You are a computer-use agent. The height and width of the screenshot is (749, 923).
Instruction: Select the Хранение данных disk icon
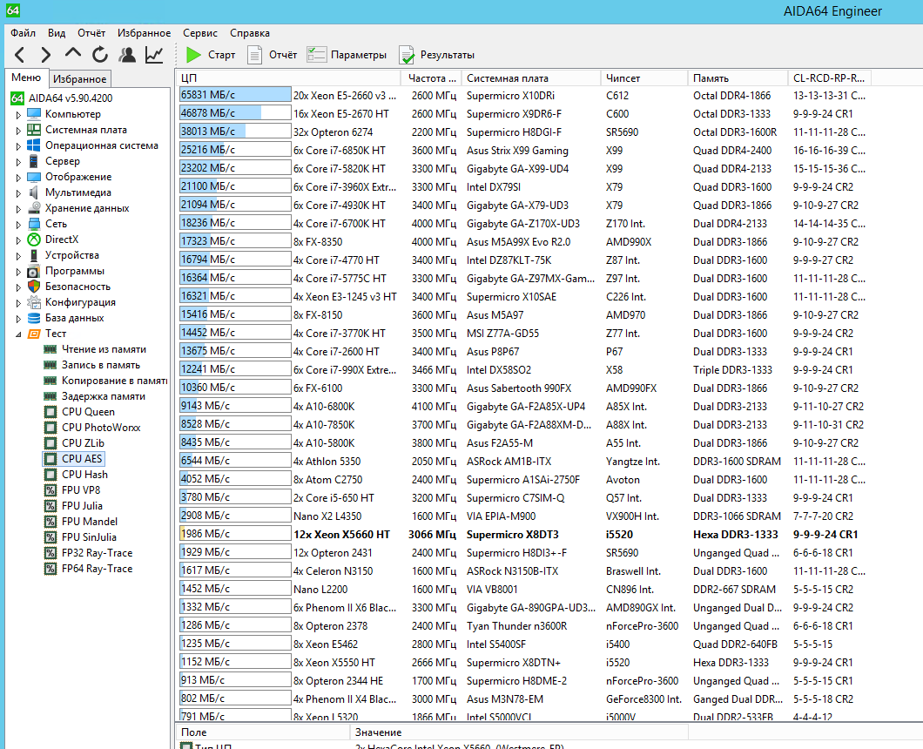point(34,208)
